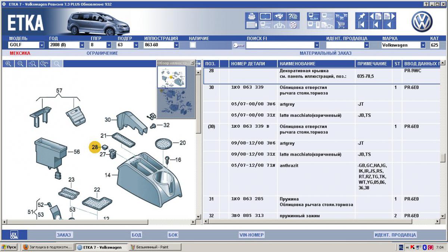This screenshot has width=448, height=252.
Task: Open the binoculars search tool
Action: point(279,16)
